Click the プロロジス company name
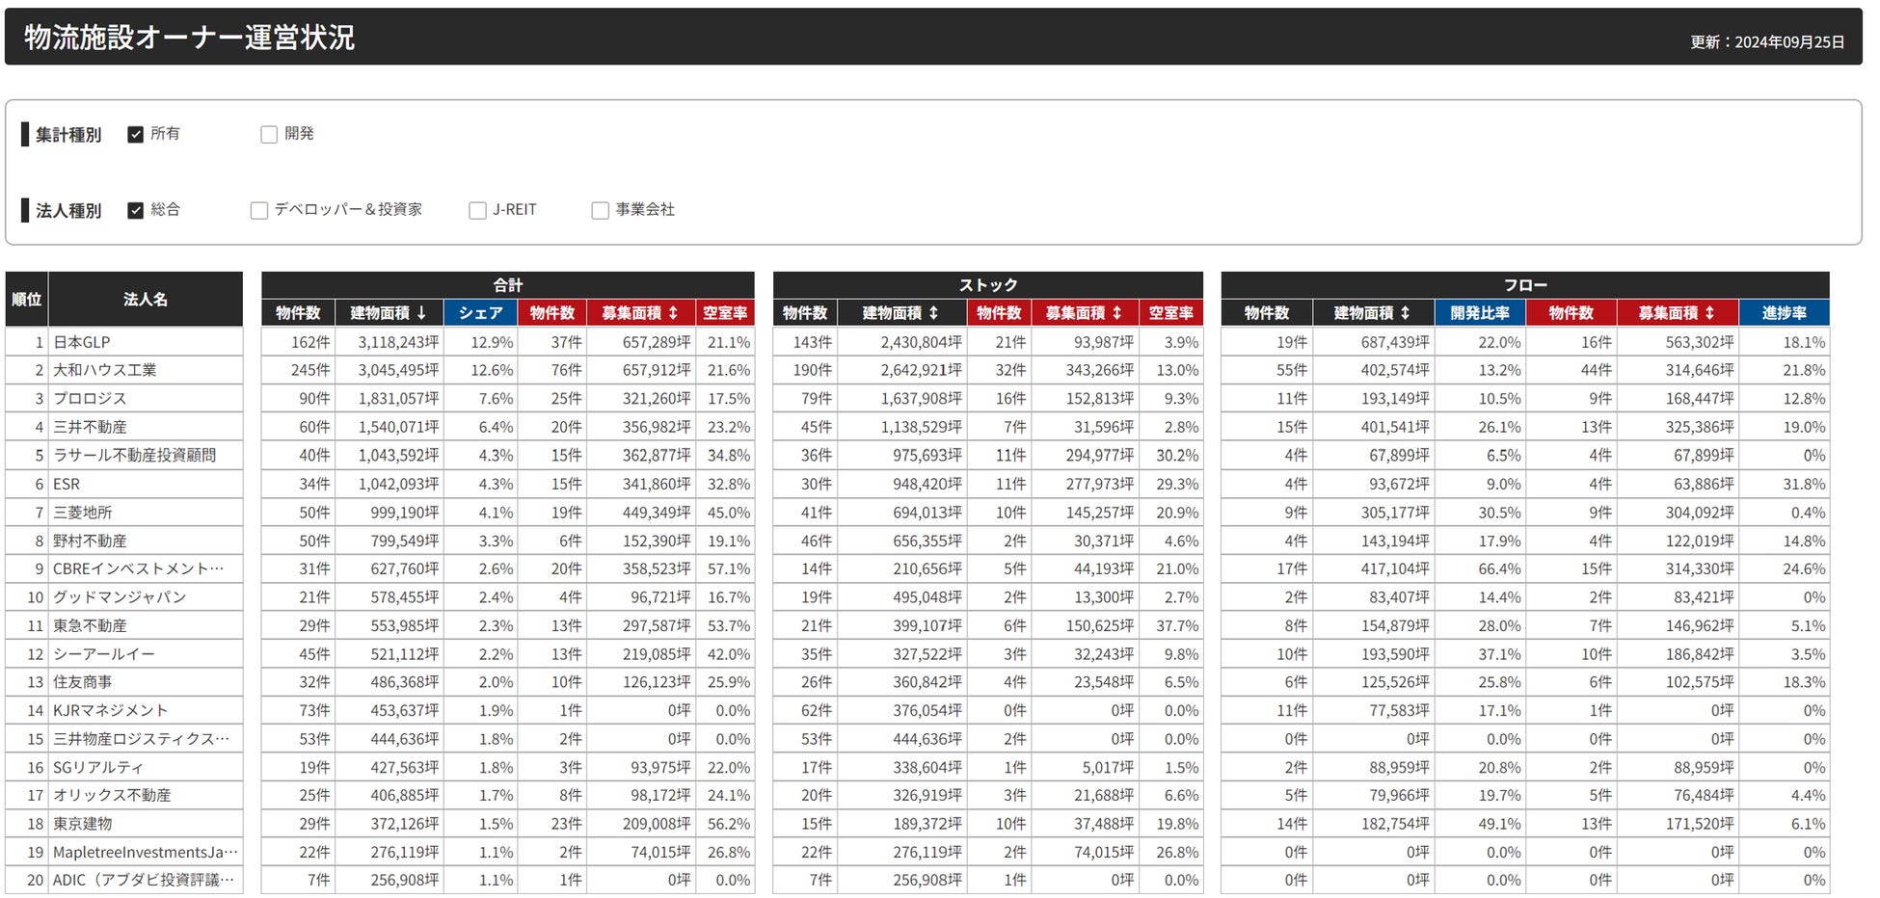1880x898 pixels. click(x=90, y=399)
